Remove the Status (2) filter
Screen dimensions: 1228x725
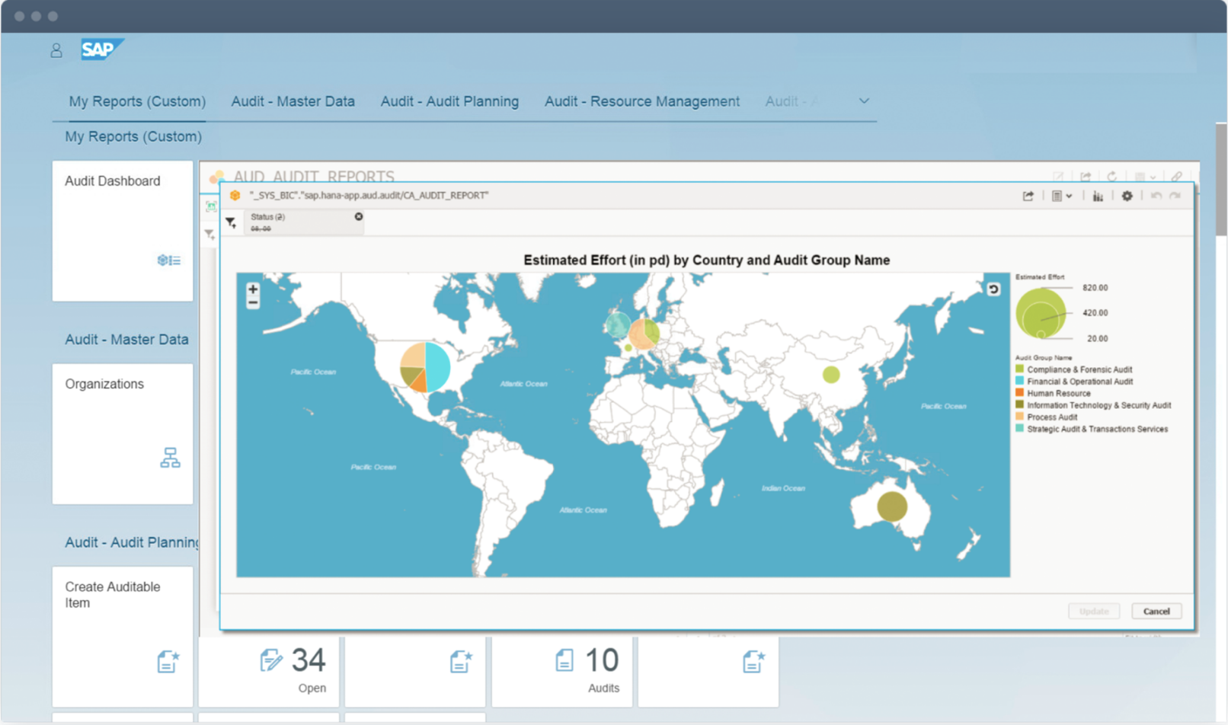359,217
